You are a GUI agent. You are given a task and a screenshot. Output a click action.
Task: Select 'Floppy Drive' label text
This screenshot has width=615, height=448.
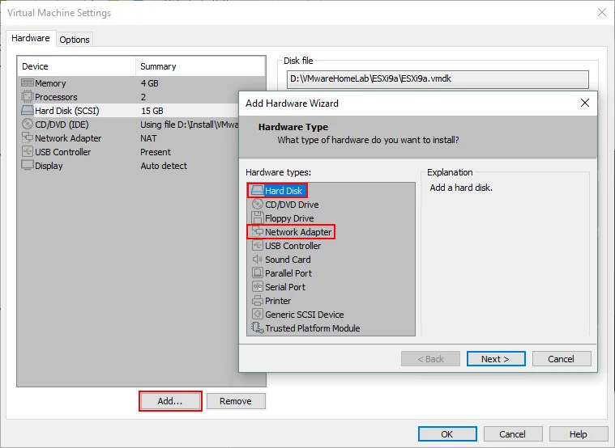[x=289, y=218]
